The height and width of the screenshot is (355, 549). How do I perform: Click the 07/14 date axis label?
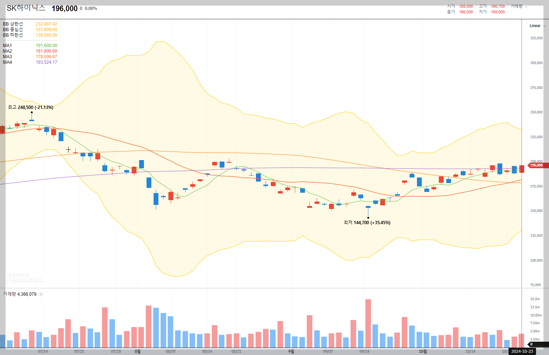coord(43,351)
